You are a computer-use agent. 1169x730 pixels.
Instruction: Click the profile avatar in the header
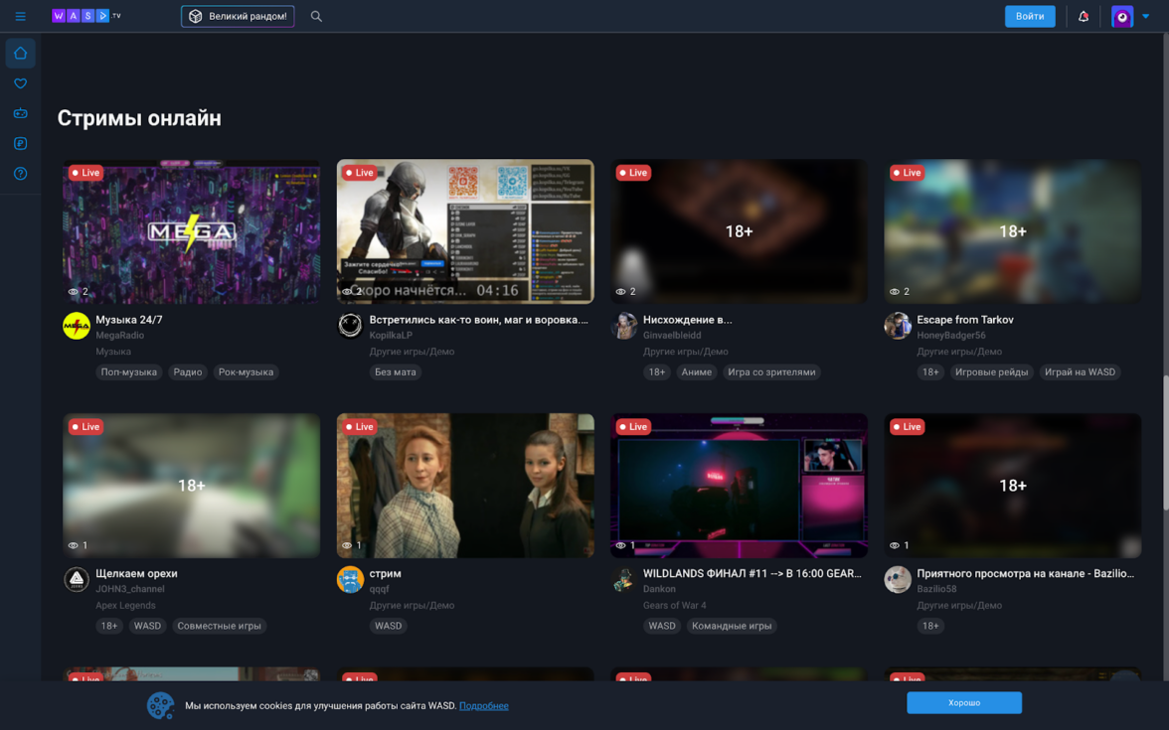coord(1122,17)
